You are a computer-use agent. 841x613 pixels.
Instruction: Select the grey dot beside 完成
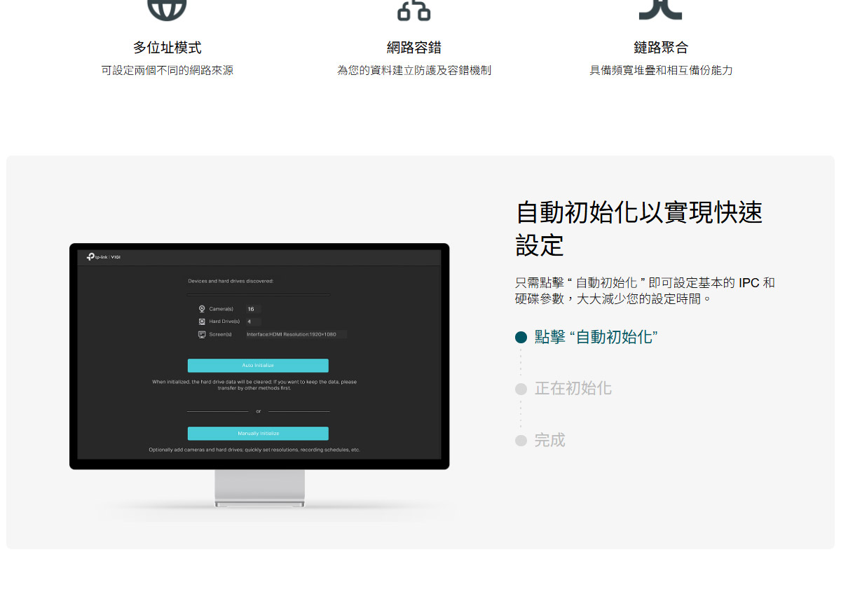coord(521,441)
